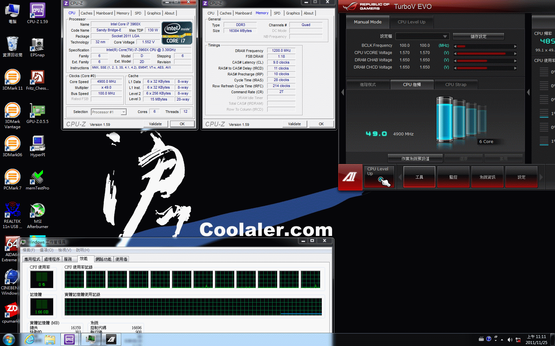Launch the Fritz_Chess desktop shortcut
This screenshot has width=555, height=346.
click(37, 80)
